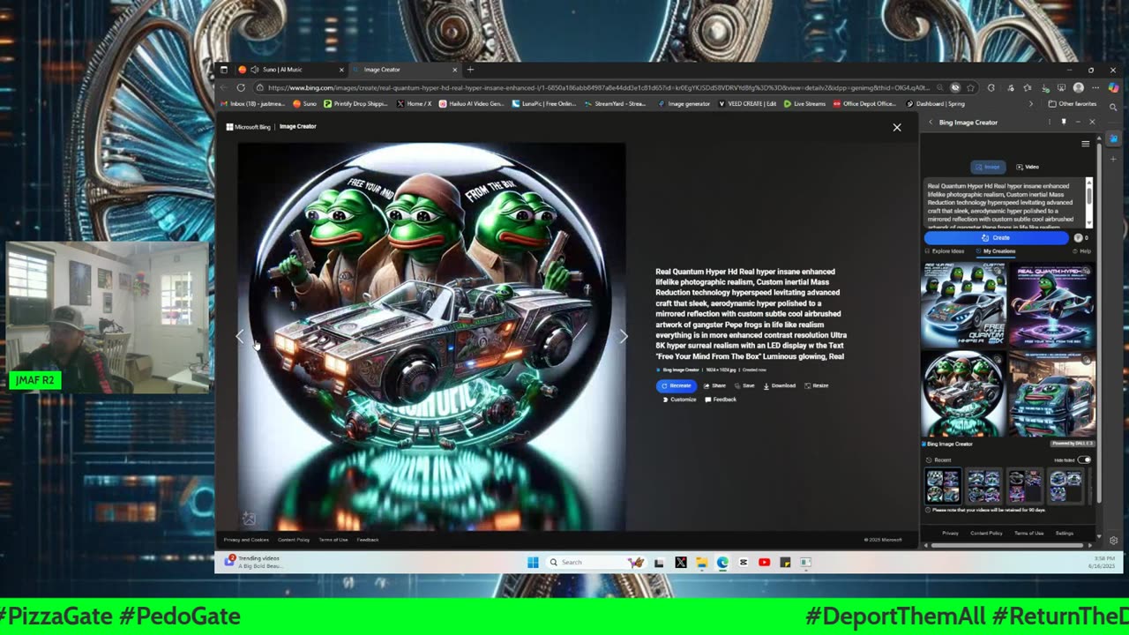Open the Image Creator sidebar app icon
The width and height of the screenshot is (1129, 635).
pyautogui.click(x=1113, y=138)
